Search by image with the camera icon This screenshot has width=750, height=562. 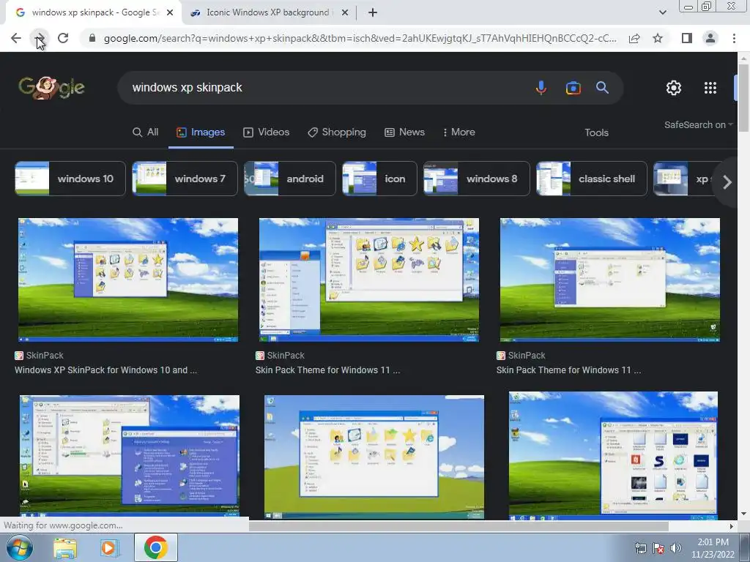coord(573,88)
